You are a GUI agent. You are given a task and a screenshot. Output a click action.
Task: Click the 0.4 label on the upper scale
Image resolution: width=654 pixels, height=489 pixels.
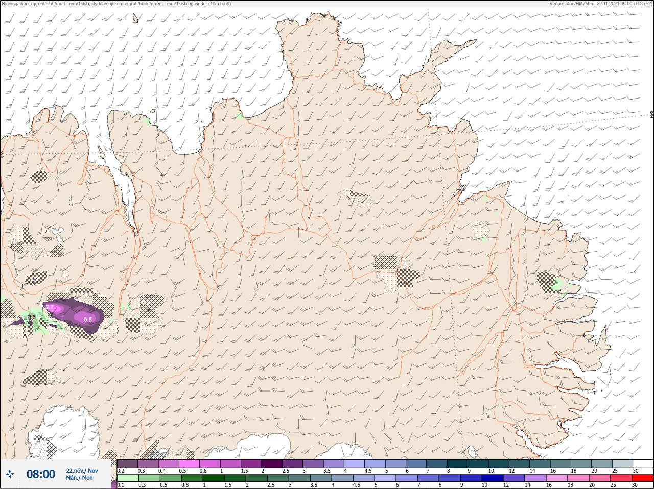[162, 471]
